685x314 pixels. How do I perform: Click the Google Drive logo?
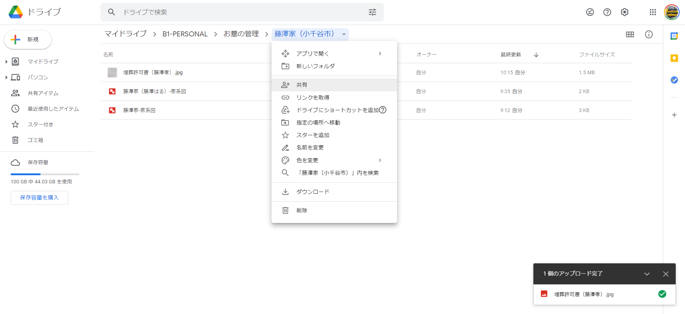[x=16, y=12]
